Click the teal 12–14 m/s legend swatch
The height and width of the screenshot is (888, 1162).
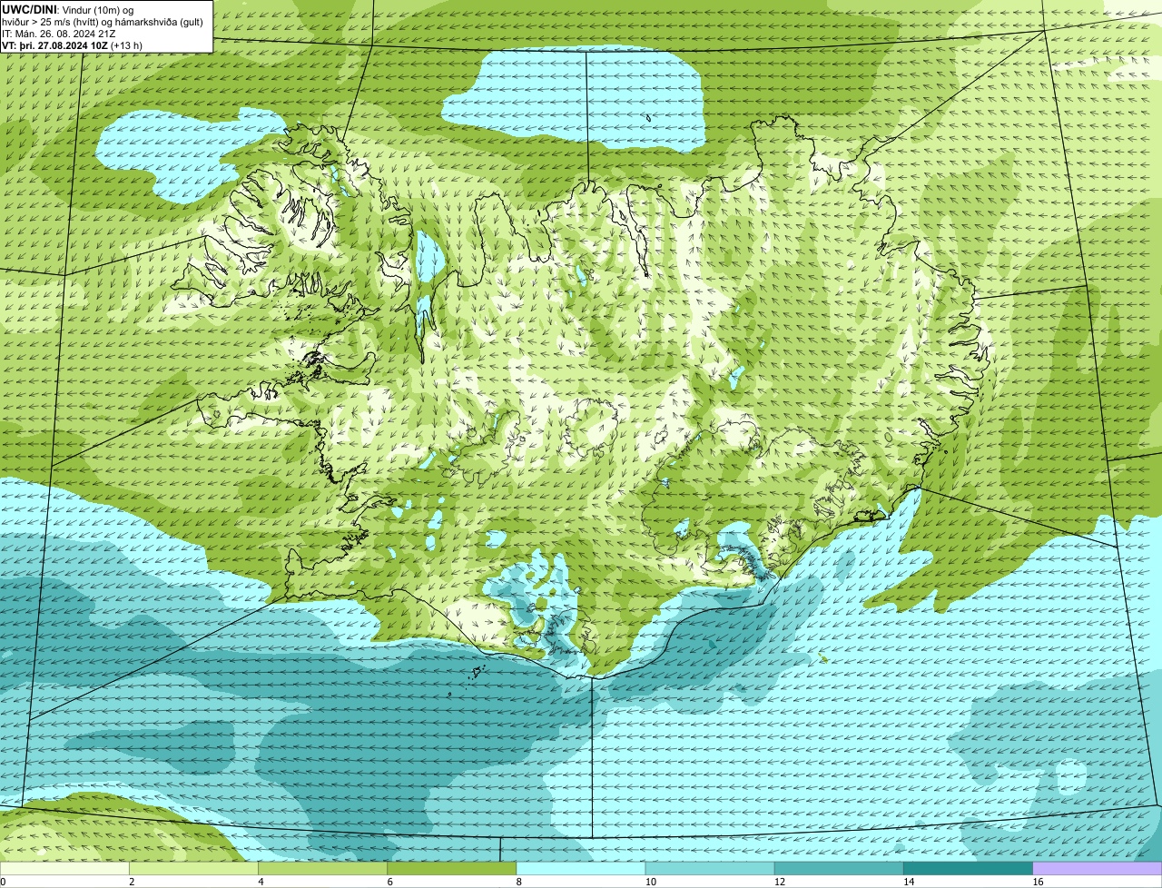pos(840,869)
